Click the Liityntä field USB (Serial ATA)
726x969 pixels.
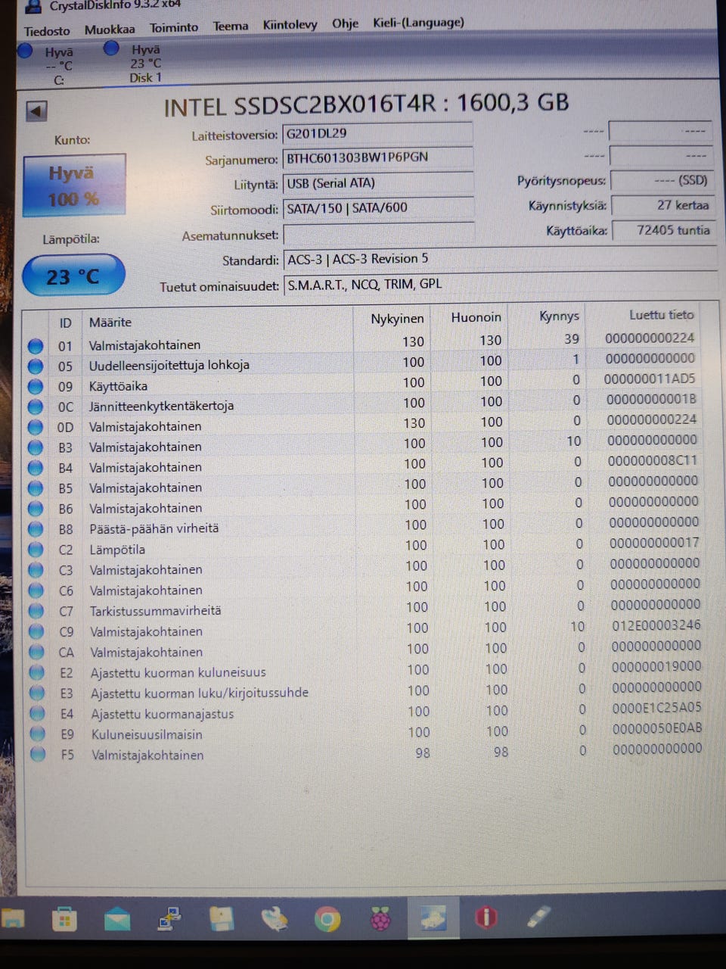(377, 182)
